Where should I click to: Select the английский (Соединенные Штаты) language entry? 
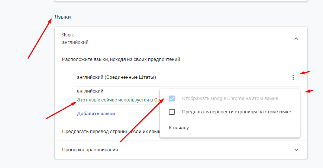(x=116, y=77)
